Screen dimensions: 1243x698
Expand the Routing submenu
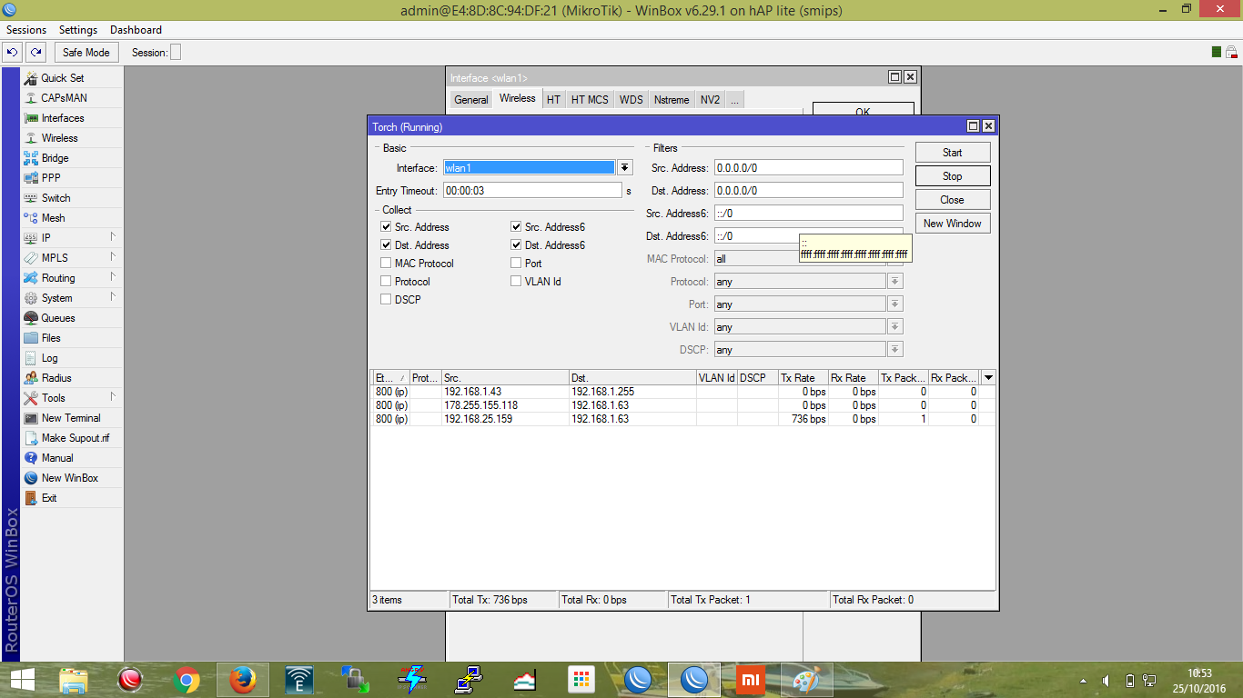click(72, 278)
